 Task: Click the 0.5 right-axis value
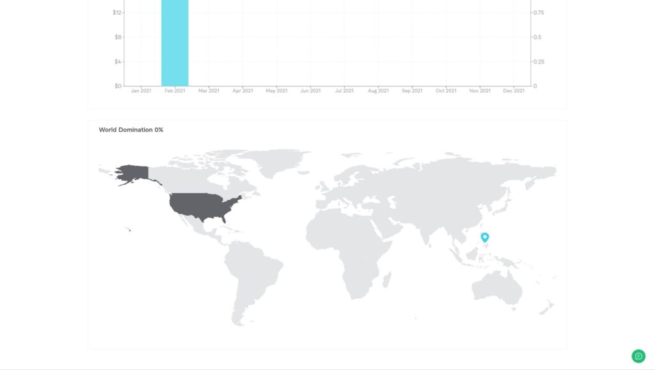pyautogui.click(x=537, y=37)
